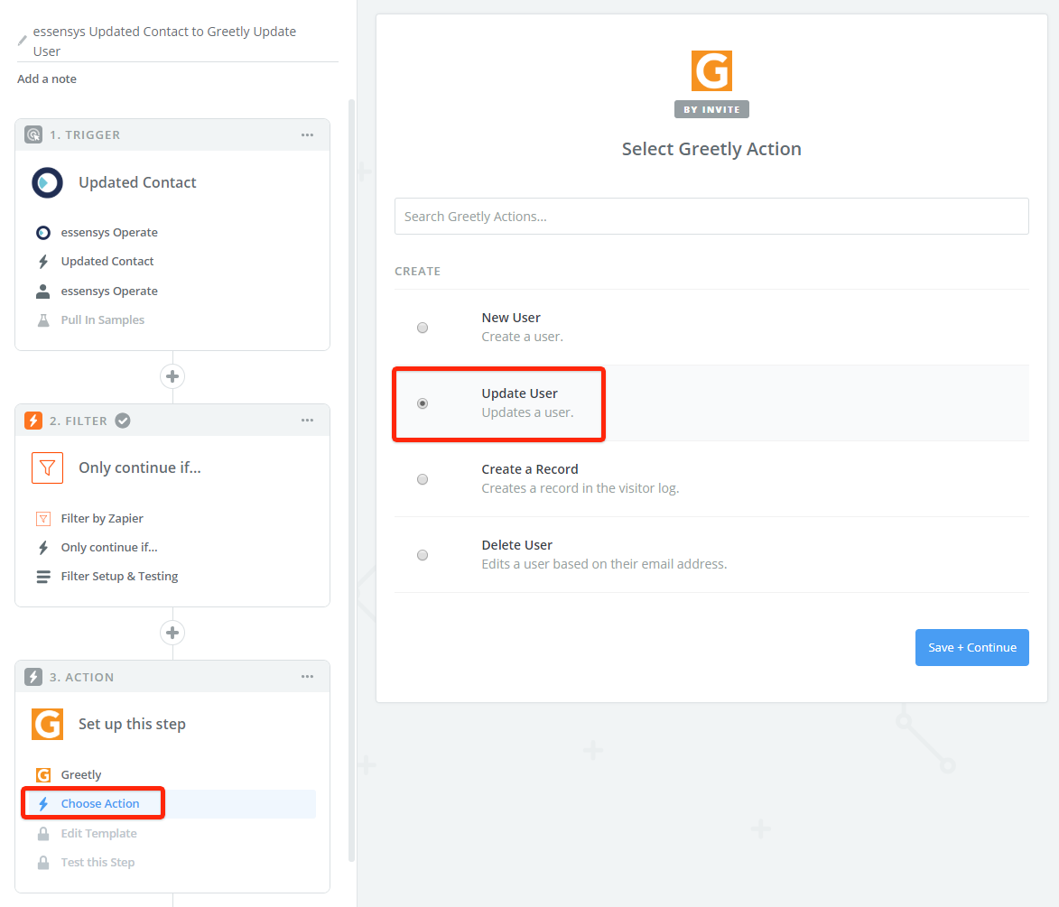
Task: Open the Trigger step options menu
Action: point(307,135)
